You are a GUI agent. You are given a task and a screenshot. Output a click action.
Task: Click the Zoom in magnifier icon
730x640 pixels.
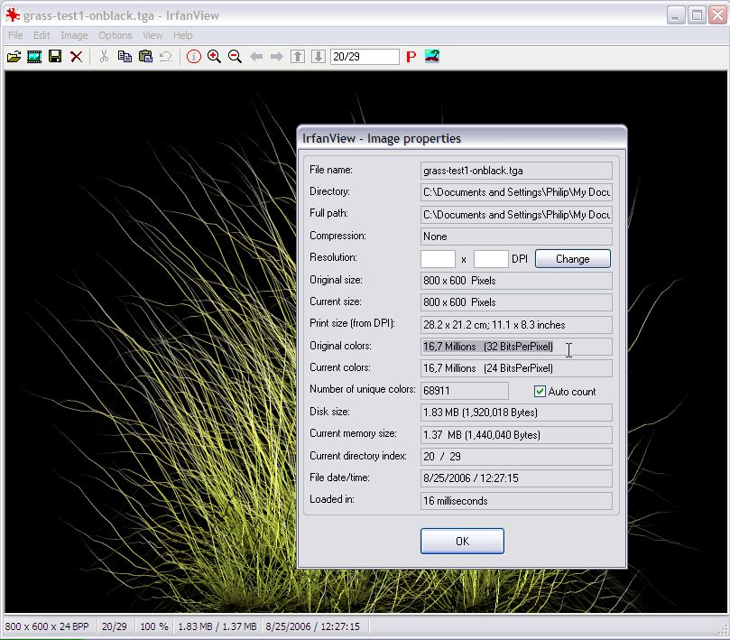tap(214, 57)
